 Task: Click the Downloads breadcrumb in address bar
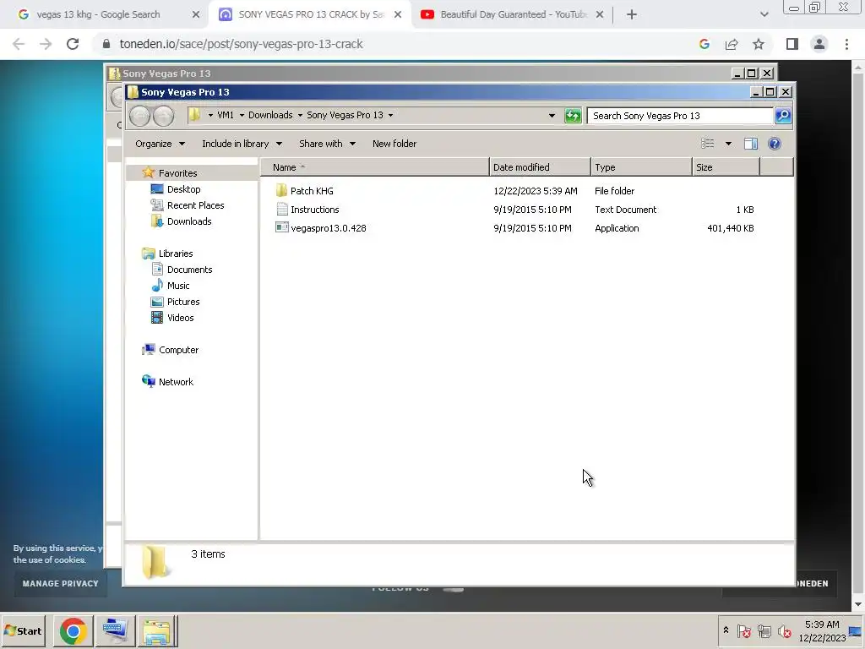[270, 115]
